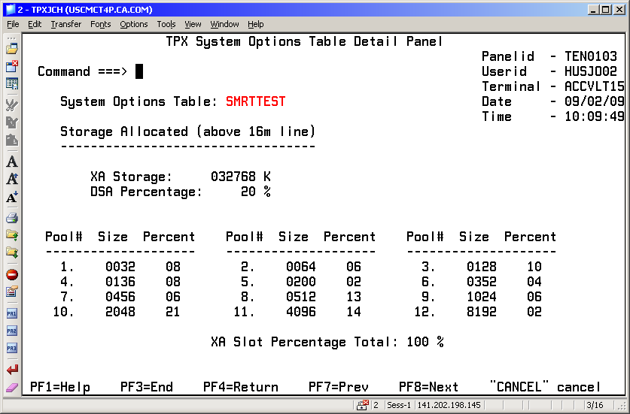Viewport: 630px width, 414px height.
Task: Click PF3=End function key label
Action: point(147,387)
